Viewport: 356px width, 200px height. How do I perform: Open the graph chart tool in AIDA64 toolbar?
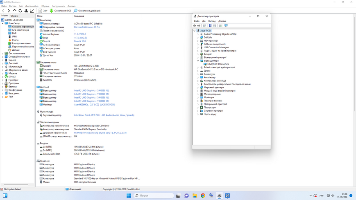click(32, 11)
